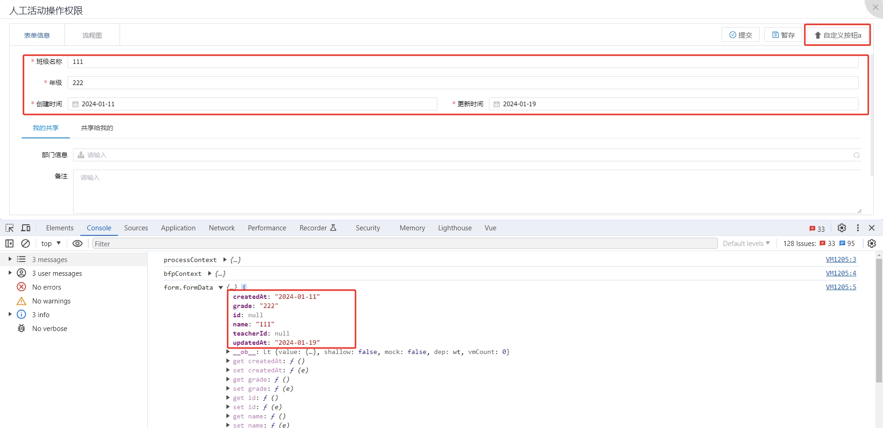The height and width of the screenshot is (428, 883).
Task: Switch to the 流程图 tab
Action: [92, 35]
